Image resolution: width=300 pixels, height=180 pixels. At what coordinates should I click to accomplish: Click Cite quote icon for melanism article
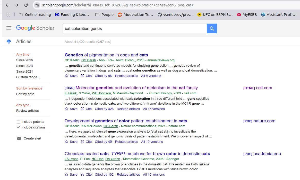pyautogui.click(x=82, y=109)
